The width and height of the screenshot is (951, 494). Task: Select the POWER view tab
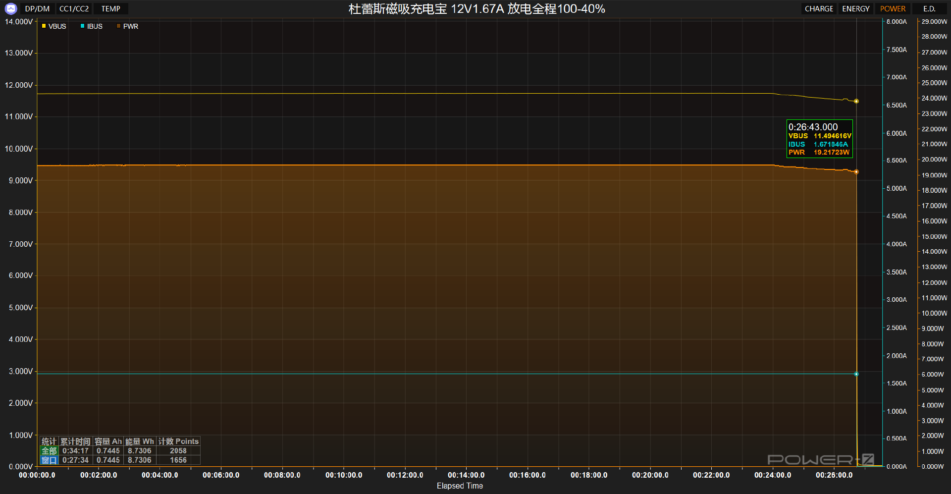click(893, 9)
